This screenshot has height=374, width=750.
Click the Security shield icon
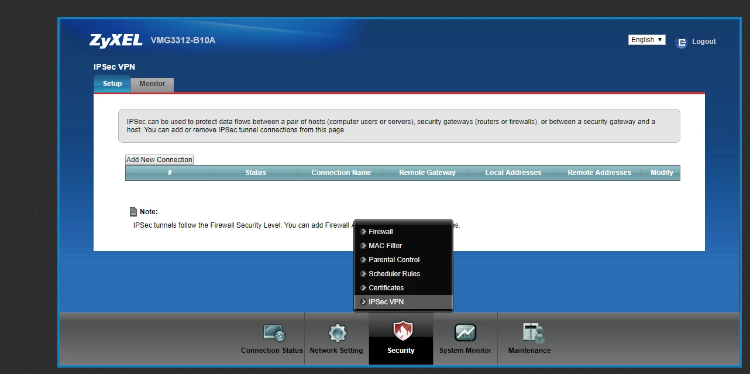(402, 331)
